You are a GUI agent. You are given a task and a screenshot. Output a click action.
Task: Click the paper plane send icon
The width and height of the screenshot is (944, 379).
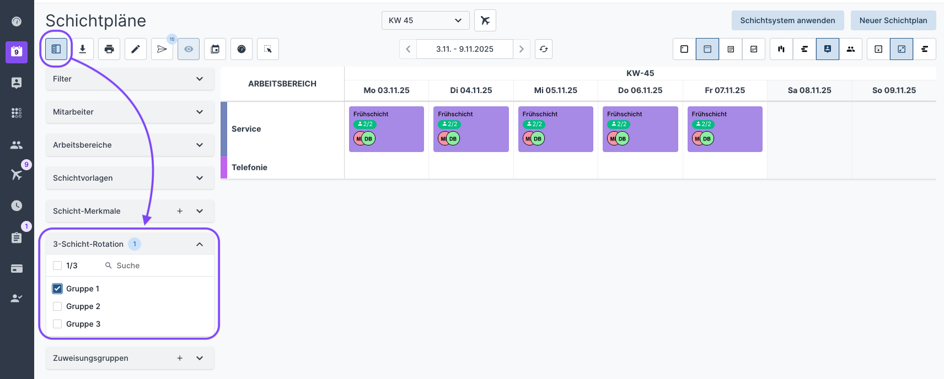[x=162, y=49]
